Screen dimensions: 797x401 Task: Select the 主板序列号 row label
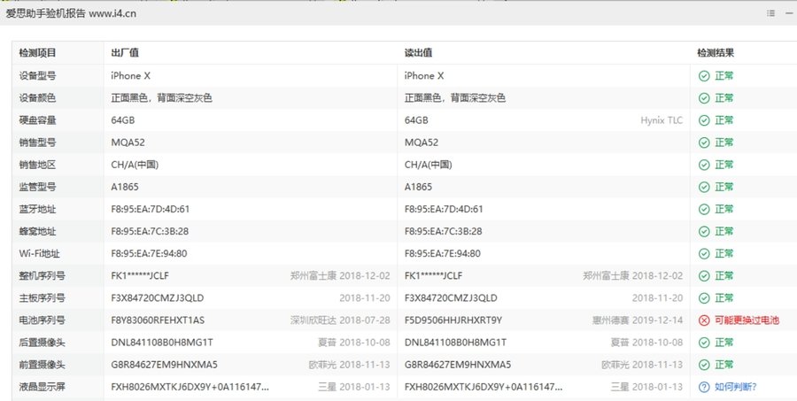[x=43, y=297]
